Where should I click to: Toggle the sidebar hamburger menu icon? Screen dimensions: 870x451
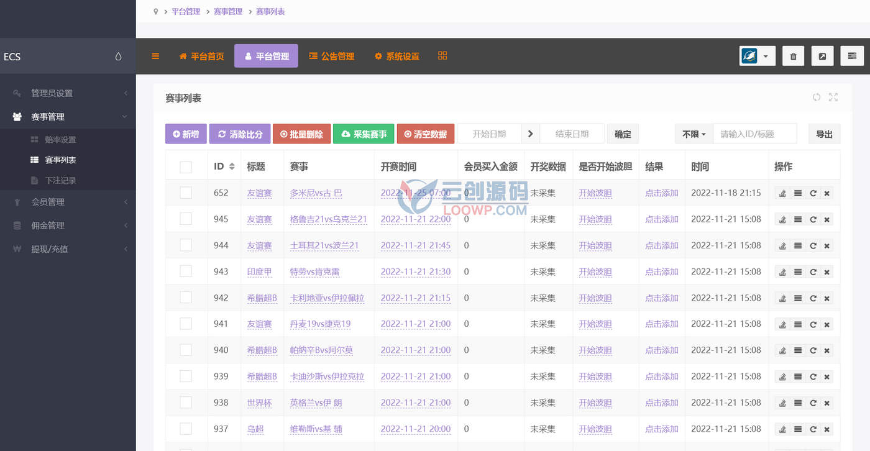coord(155,56)
